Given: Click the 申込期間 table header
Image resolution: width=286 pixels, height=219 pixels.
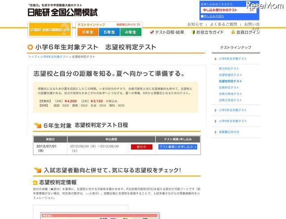Looking at the screenshot, I should 111,139.
